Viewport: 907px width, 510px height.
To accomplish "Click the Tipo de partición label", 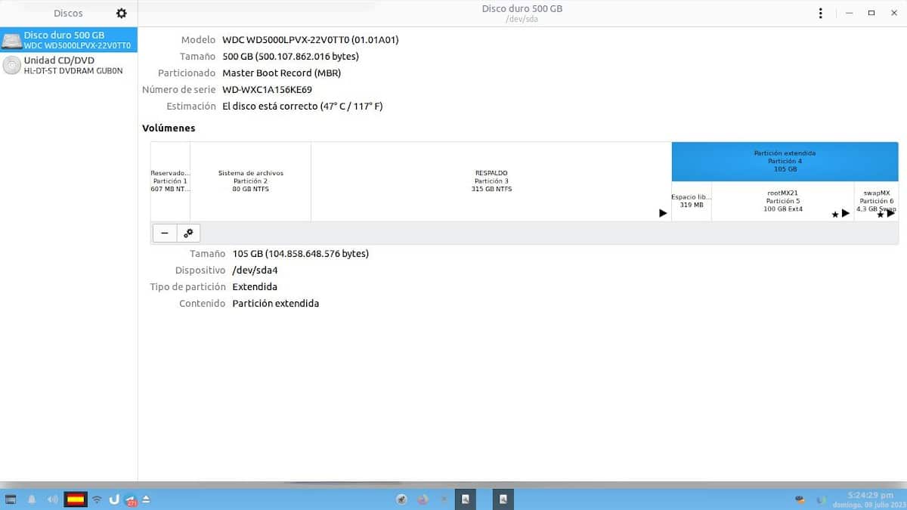I will tap(187, 287).
